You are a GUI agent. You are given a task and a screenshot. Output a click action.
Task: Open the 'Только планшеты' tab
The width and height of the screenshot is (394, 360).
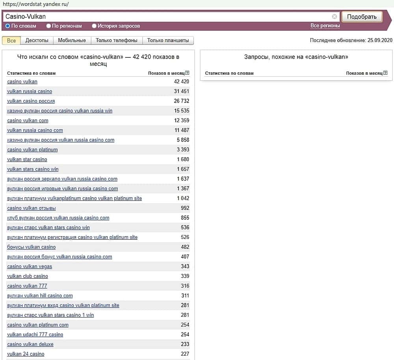(168, 40)
